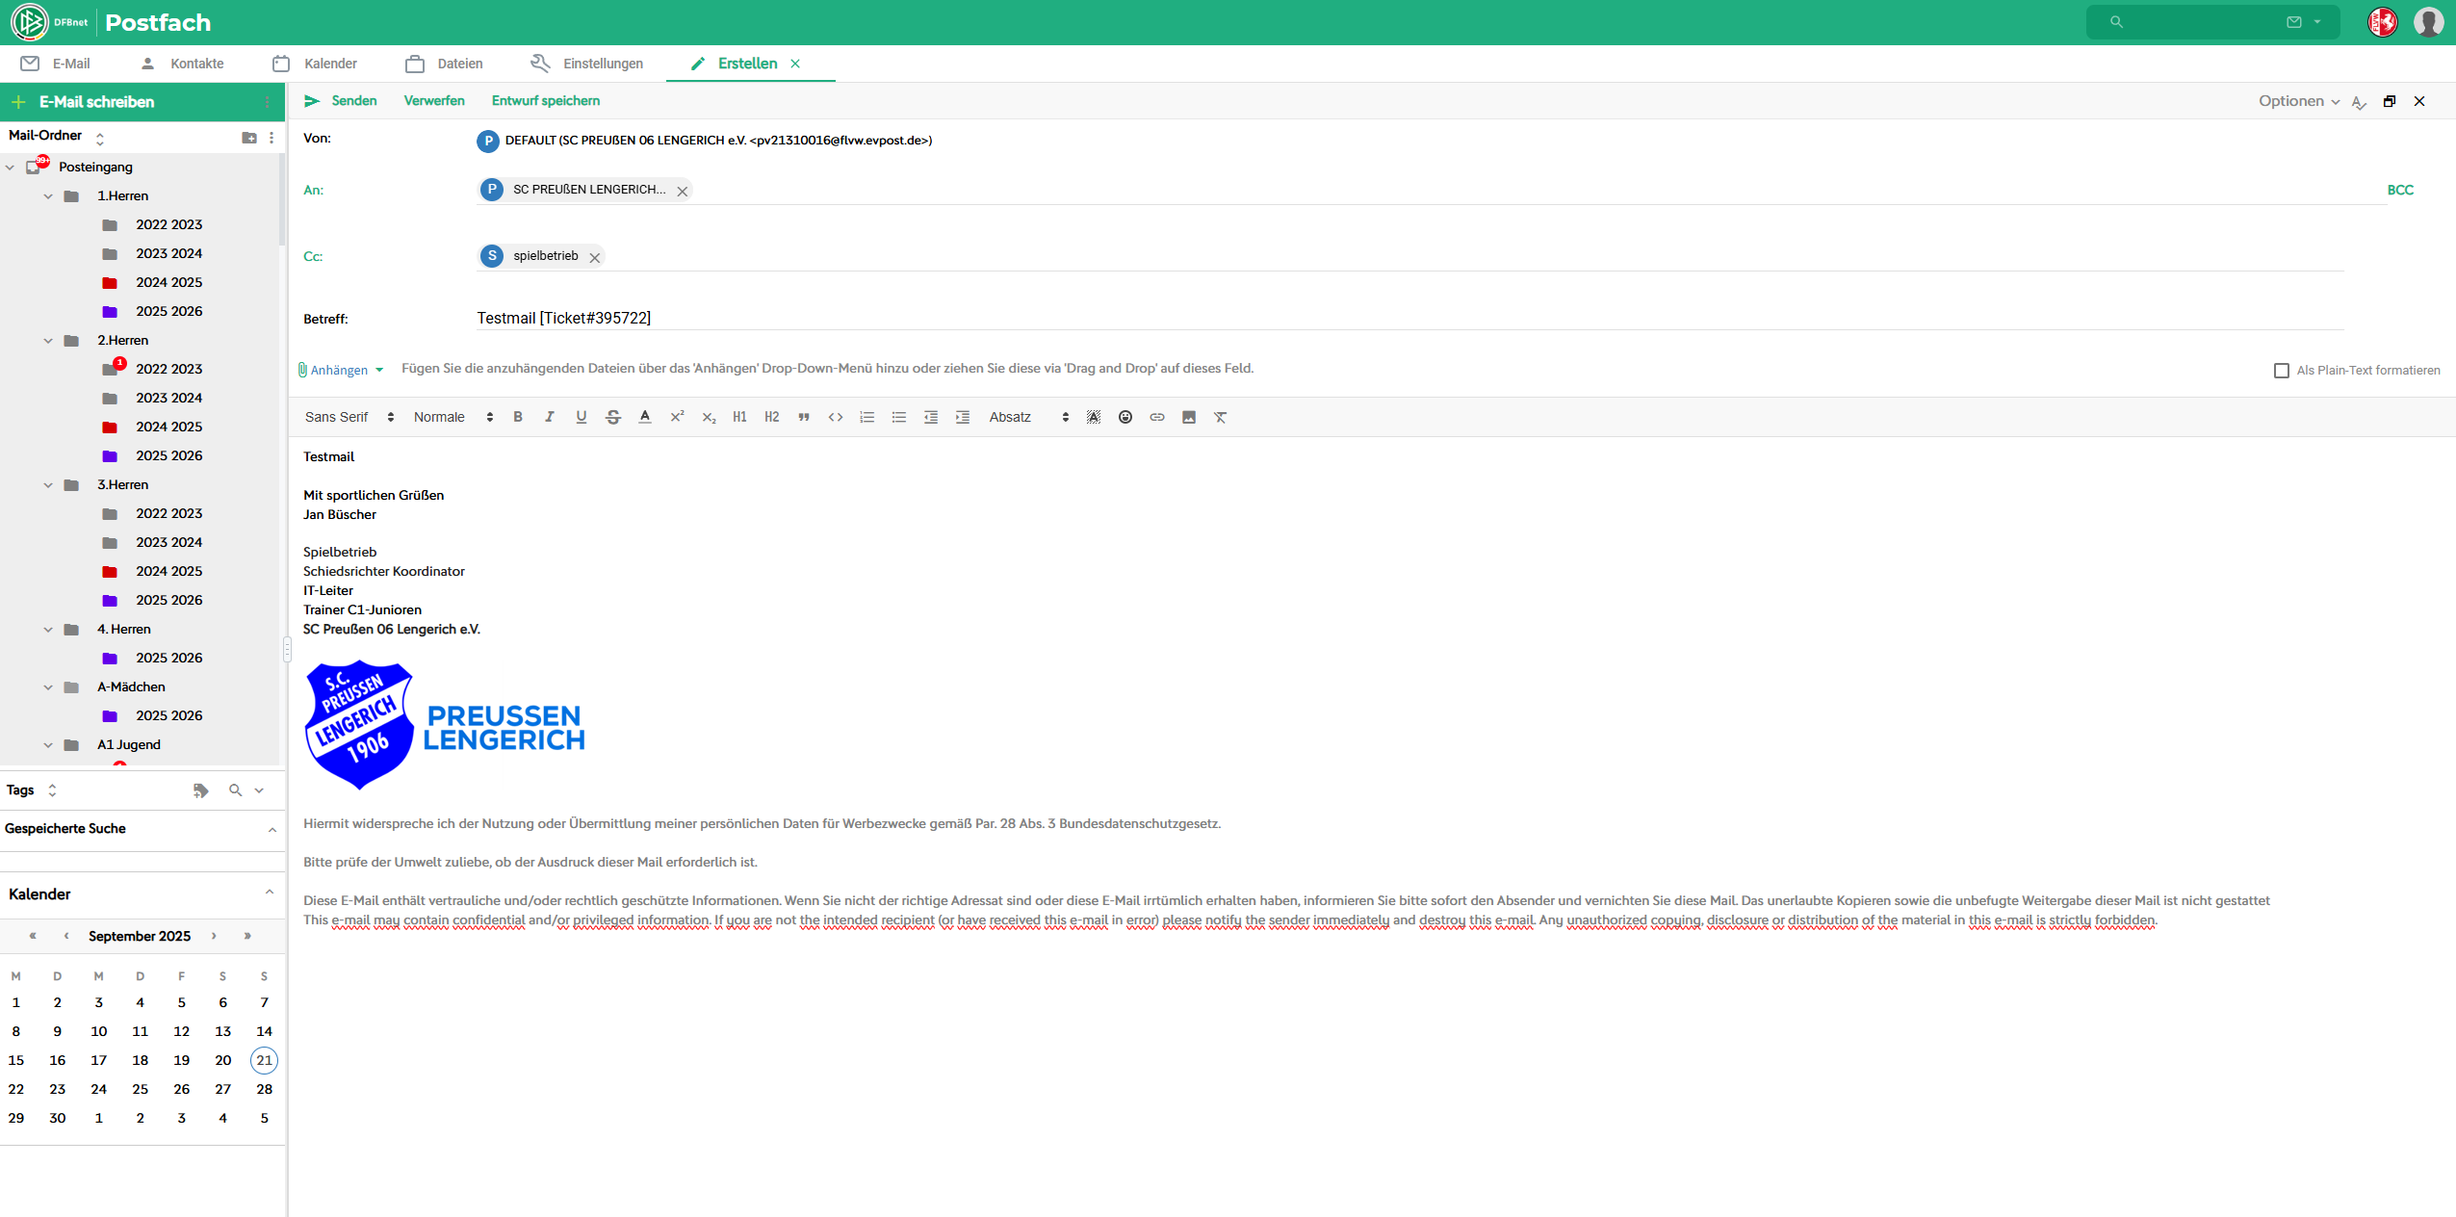
Task: Click the numbered list icon
Action: [866, 417]
